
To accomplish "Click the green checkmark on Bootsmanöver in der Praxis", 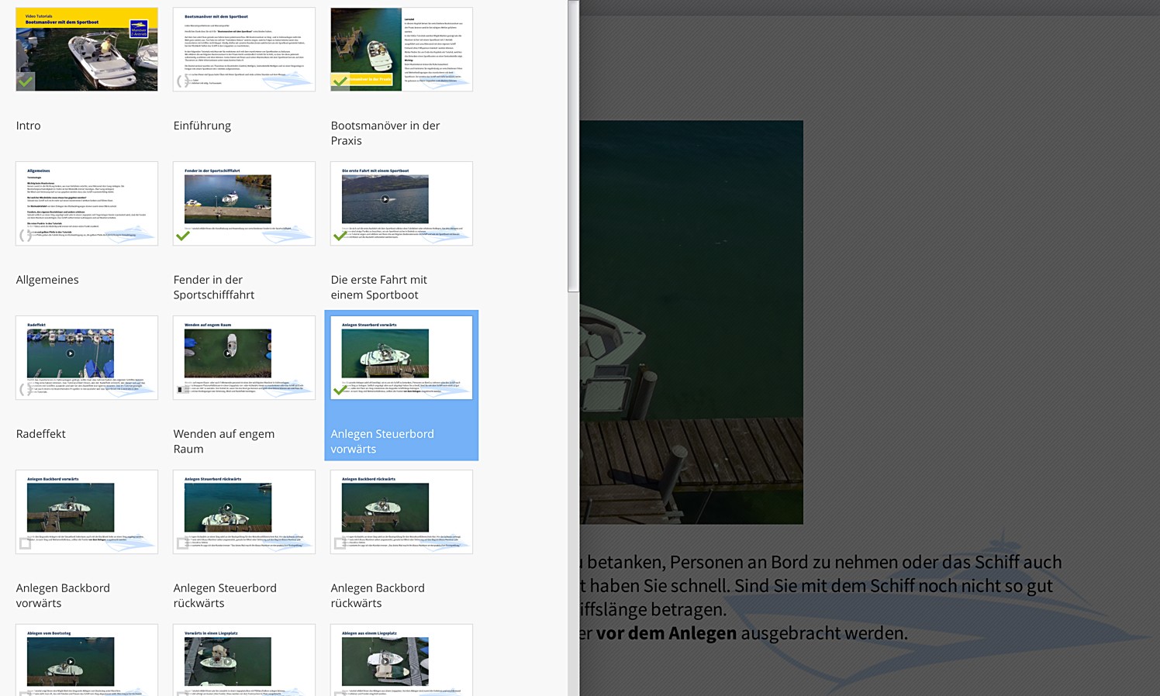I will [340, 81].
